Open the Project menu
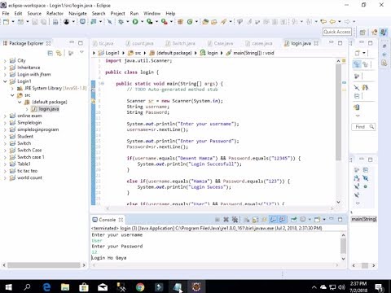The width and height of the screenshot is (391, 293). pyautogui.click(x=117, y=13)
